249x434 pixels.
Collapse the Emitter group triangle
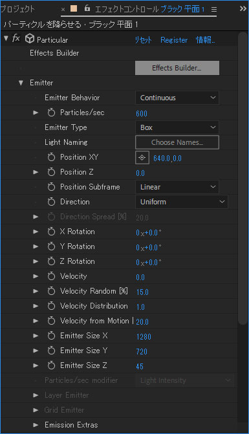(x=21, y=83)
